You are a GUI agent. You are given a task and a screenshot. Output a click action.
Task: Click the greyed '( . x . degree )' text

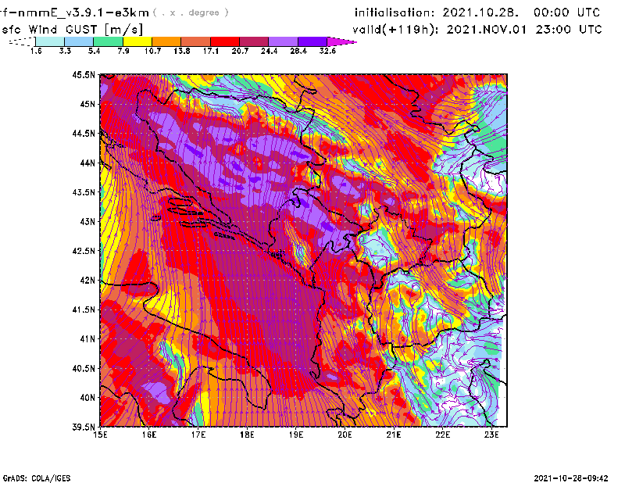191,13
